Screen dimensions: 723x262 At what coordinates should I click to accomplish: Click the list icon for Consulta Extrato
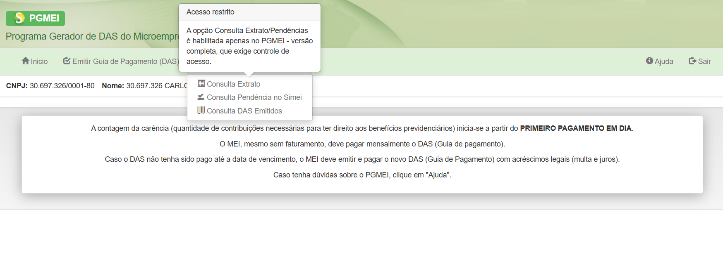201,84
